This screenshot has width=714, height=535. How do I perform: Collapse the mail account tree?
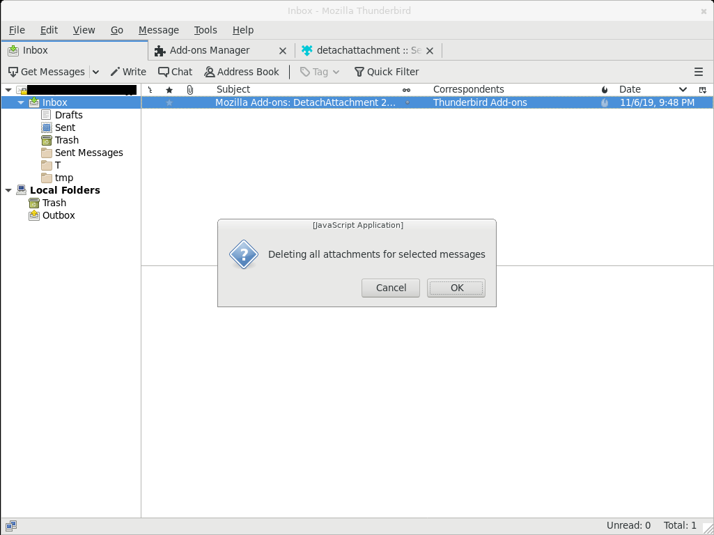click(x=8, y=90)
